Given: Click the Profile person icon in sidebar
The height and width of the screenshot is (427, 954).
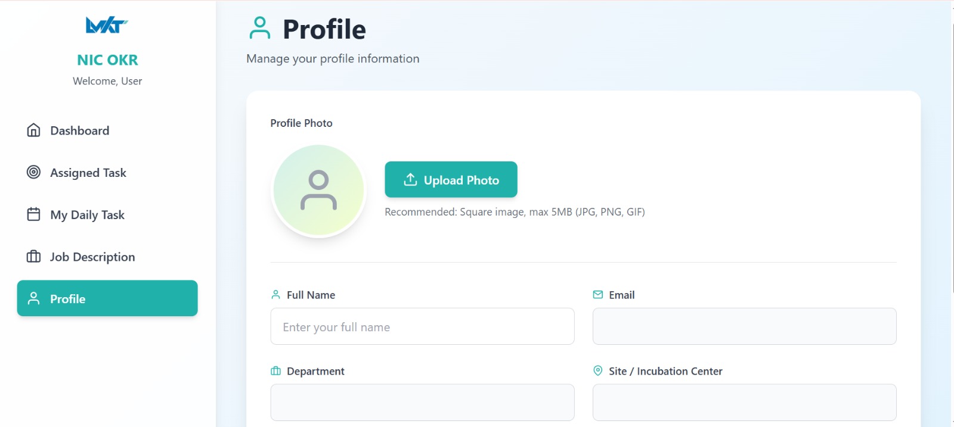Looking at the screenshot, I should (34, 298).
